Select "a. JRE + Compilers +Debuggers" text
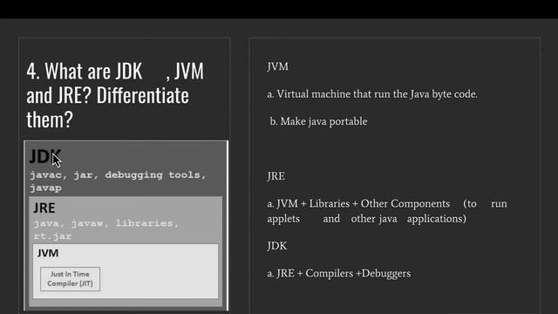The image size is (558, 314). (339, 273)
